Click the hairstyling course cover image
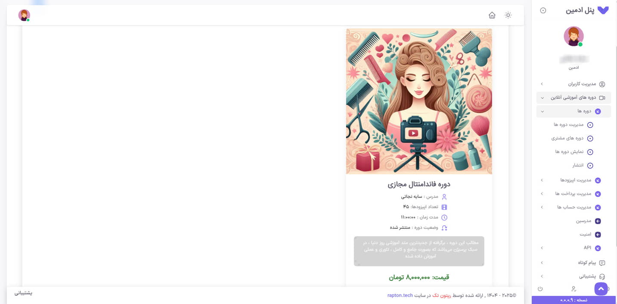Viewport: 617px width, 304px height. pos(419,101)
